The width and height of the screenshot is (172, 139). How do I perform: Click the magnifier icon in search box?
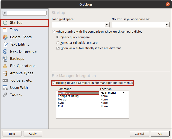5,13
